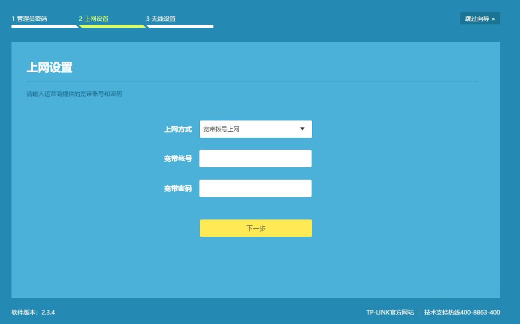The height and width of the screenshot is (324, 520).
Task: Click inside the 宽带帐号 input field
Action: 255,158
